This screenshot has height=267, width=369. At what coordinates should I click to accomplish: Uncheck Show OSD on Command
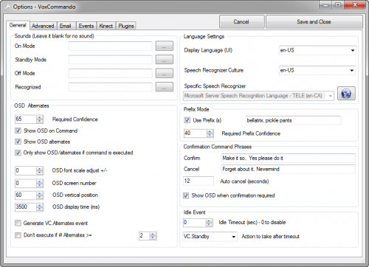(x=18, y=131)
